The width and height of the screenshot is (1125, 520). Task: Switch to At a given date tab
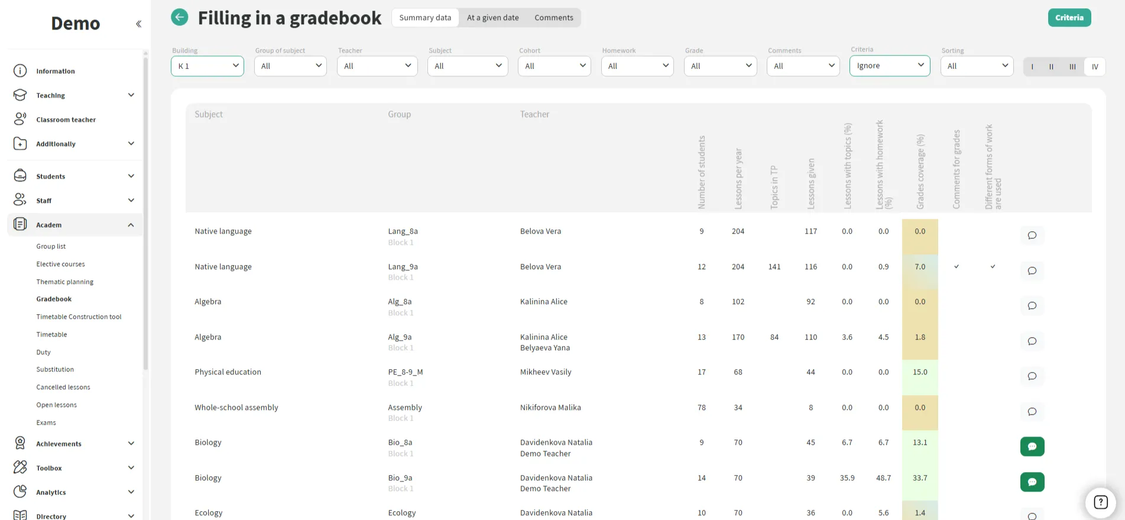tap(492, 18)
